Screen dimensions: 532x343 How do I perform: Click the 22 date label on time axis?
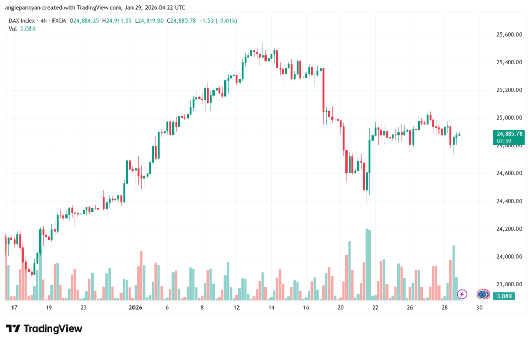tap(375, 307)
